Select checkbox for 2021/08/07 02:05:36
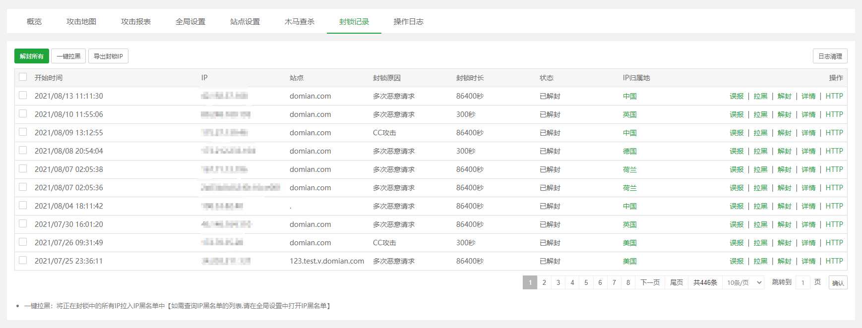Viewport: 862px width, 328px height. point(23,187)
